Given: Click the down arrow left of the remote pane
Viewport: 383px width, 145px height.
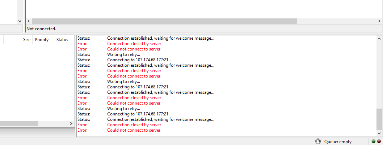Looking at the screenshot, I should 20,21.
